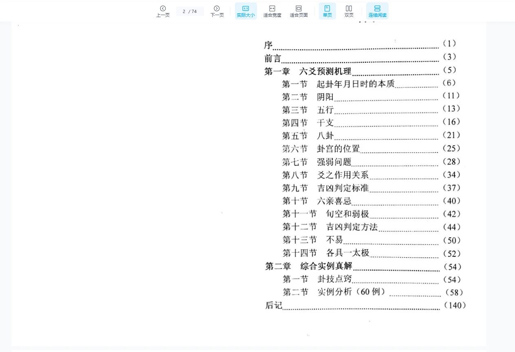515x352 pixels.
Task: Click the contents entry 序
Action: [x=268, y=45]
